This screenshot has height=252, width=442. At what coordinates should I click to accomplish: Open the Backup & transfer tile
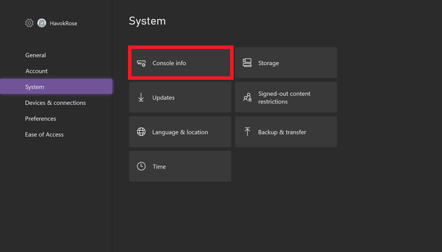286,132
